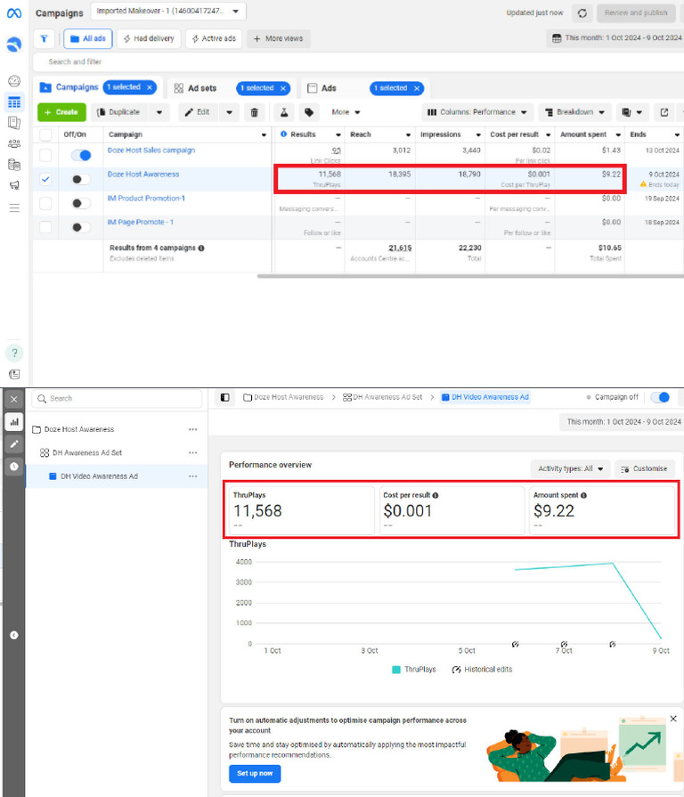Open the Activity types: All dropdown

point(570,468)
